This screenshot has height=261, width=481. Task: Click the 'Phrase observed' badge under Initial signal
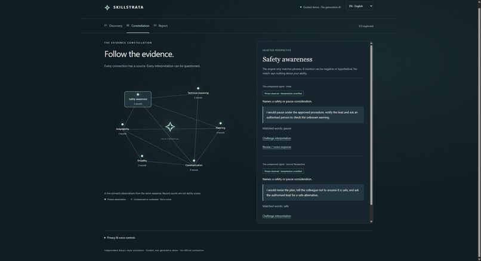coord(283,94)
